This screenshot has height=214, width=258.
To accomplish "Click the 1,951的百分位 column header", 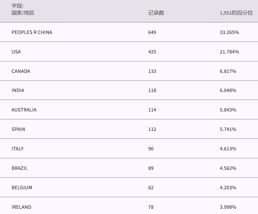I will [236, 13].
